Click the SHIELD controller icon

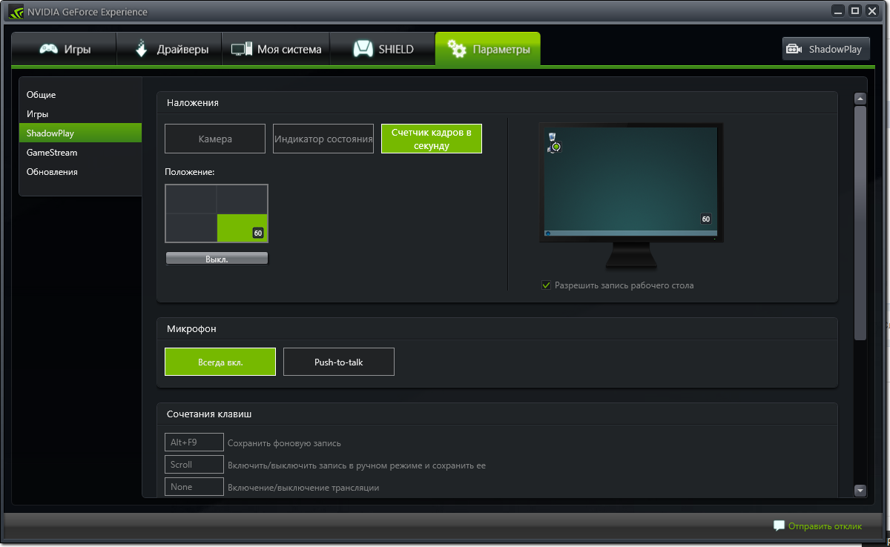click(x=362, y=50)
